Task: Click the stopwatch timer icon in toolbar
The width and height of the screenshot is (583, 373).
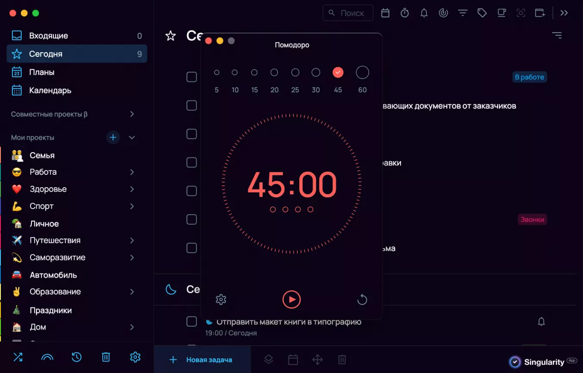Action: click(x=404, y=13)
